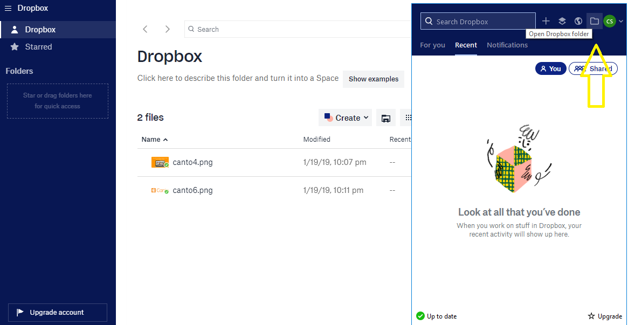628x325 pixels.
Task: Click the Upgrade account button
Action: pyautogui.click(x=58, y=313)
